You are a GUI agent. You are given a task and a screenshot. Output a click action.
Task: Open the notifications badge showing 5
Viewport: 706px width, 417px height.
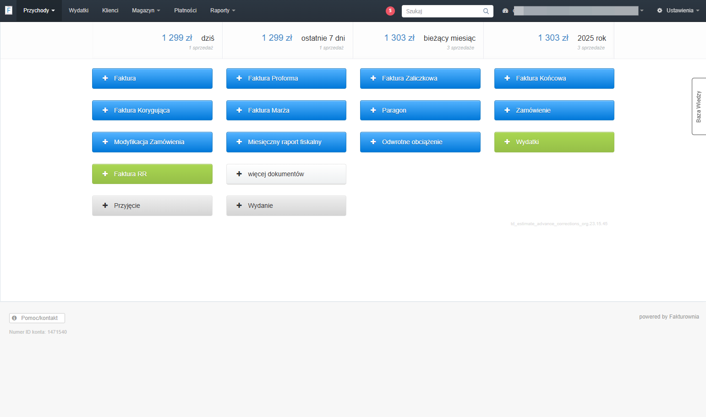click(390, 11)
